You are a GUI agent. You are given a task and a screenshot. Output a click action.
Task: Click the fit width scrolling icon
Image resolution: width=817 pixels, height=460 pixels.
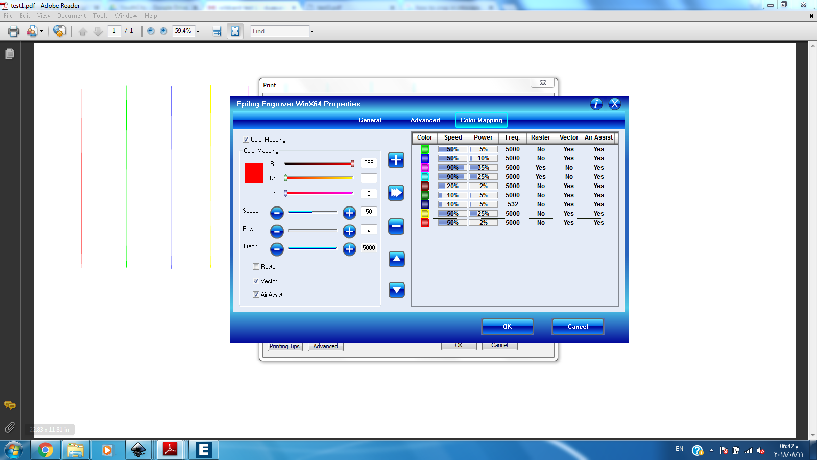[217, 31]
